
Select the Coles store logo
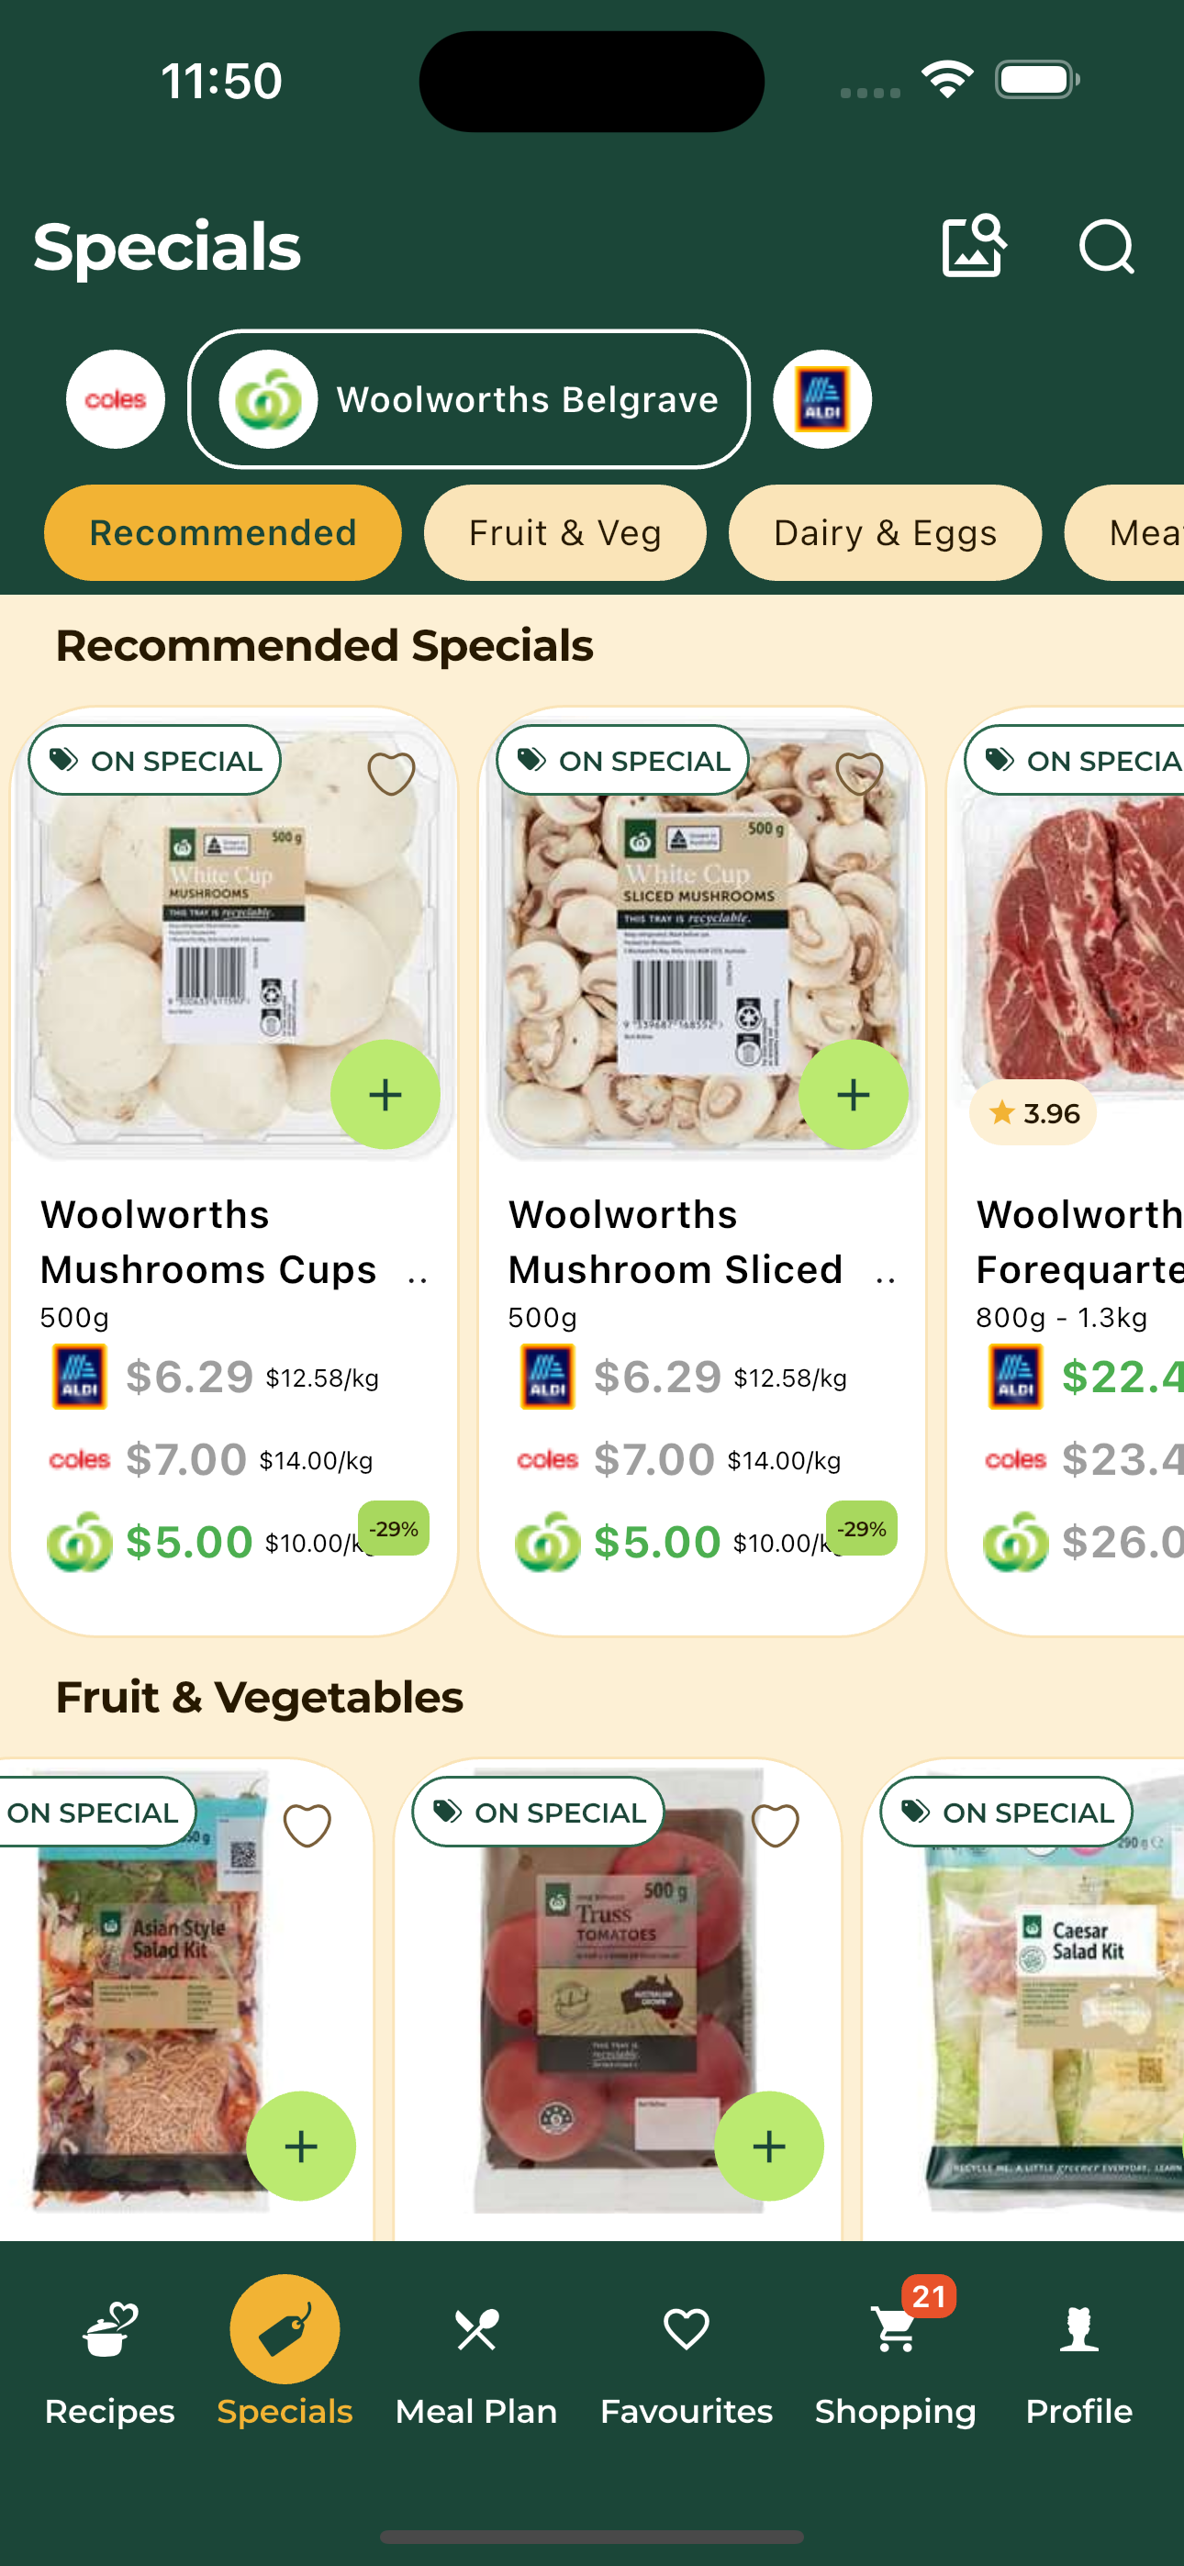(x=116, y=399)
